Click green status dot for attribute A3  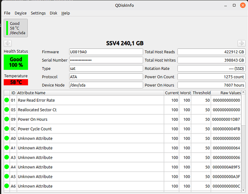[x=7, y=157]
